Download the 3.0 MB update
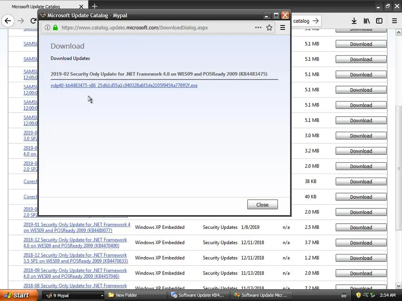 (x=361, y=136)
